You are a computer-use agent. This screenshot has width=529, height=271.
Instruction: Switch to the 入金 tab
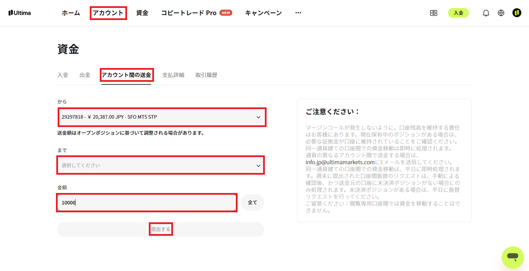coord(63,75)
